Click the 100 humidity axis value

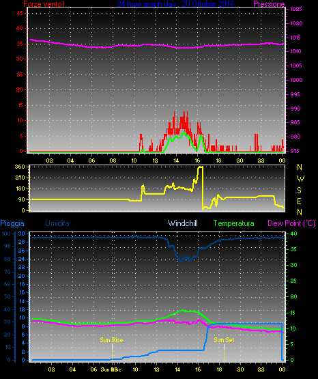pos(6,234)
